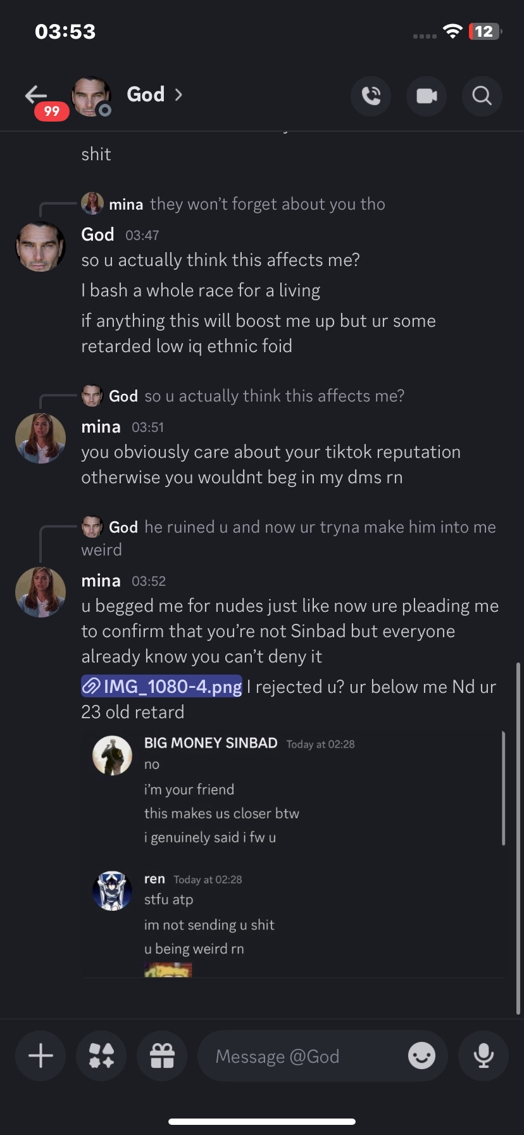The image size is (524, 1135).
Task: Tap the Message @God input field
Action: [x=304, y=1056]
